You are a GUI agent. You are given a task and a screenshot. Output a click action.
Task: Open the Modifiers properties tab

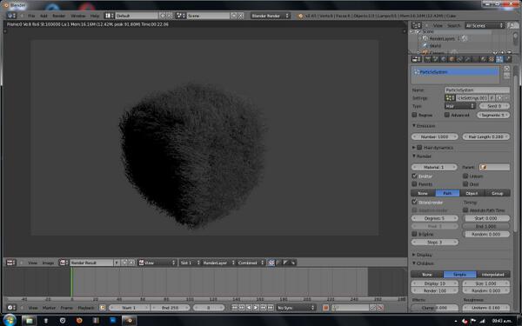coord(467,59)
